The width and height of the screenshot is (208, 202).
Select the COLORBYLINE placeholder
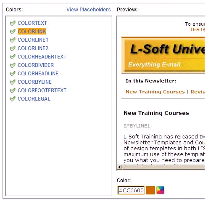point(34,82)
